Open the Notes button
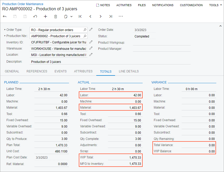 [x=103, y=5]
